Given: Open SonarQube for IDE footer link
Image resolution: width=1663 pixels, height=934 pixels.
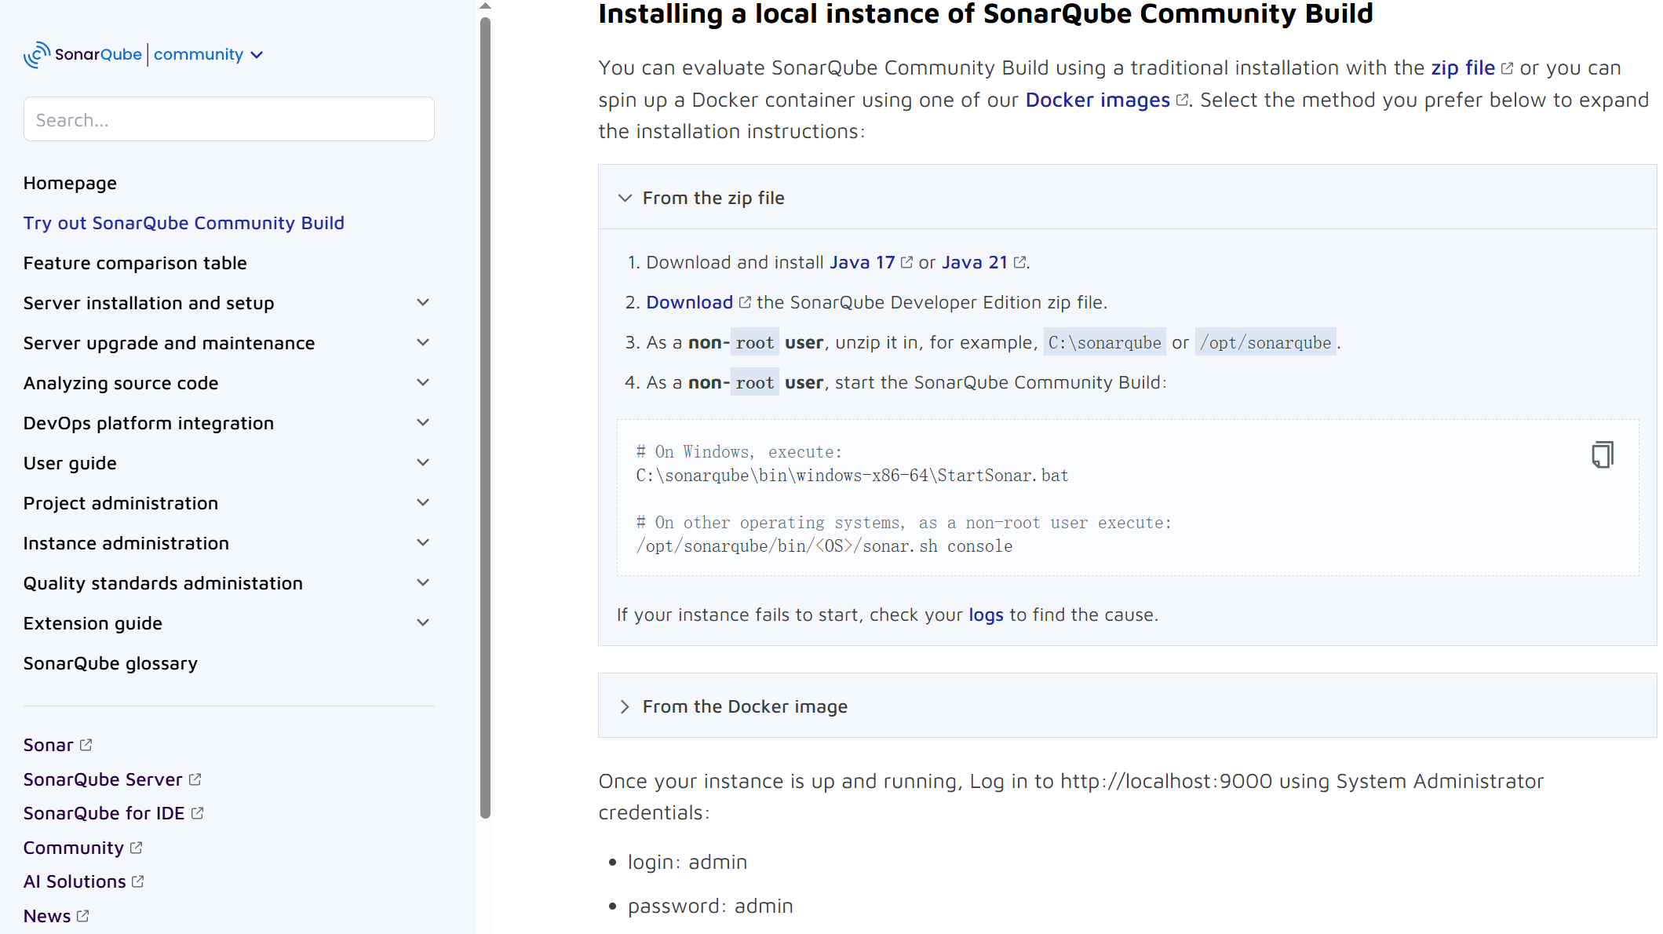Looking at the screenshot, I should pyautogui.click(x=104, y=813).
